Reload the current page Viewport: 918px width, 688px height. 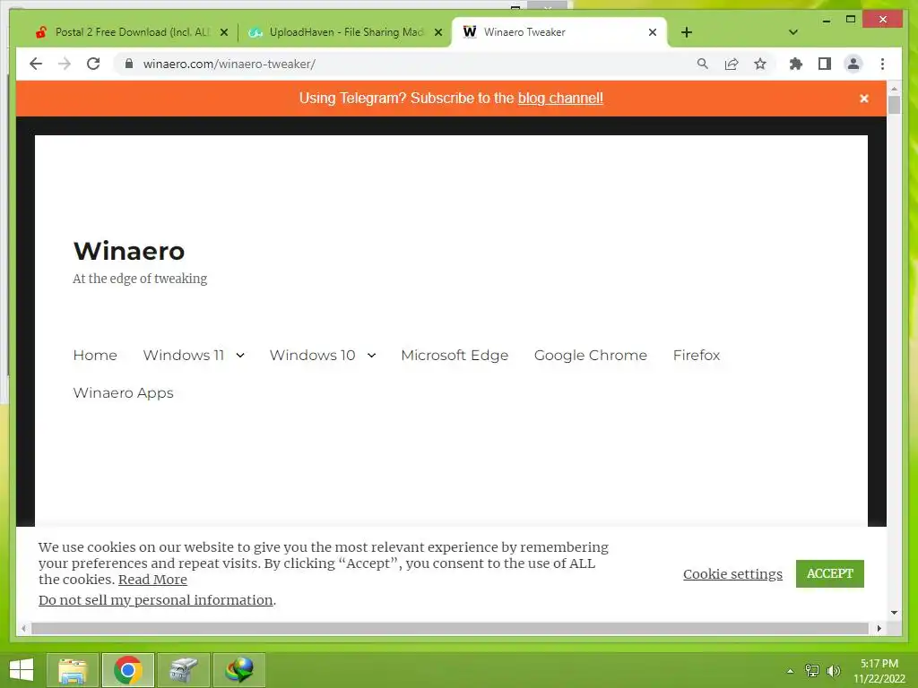[93, 64]
